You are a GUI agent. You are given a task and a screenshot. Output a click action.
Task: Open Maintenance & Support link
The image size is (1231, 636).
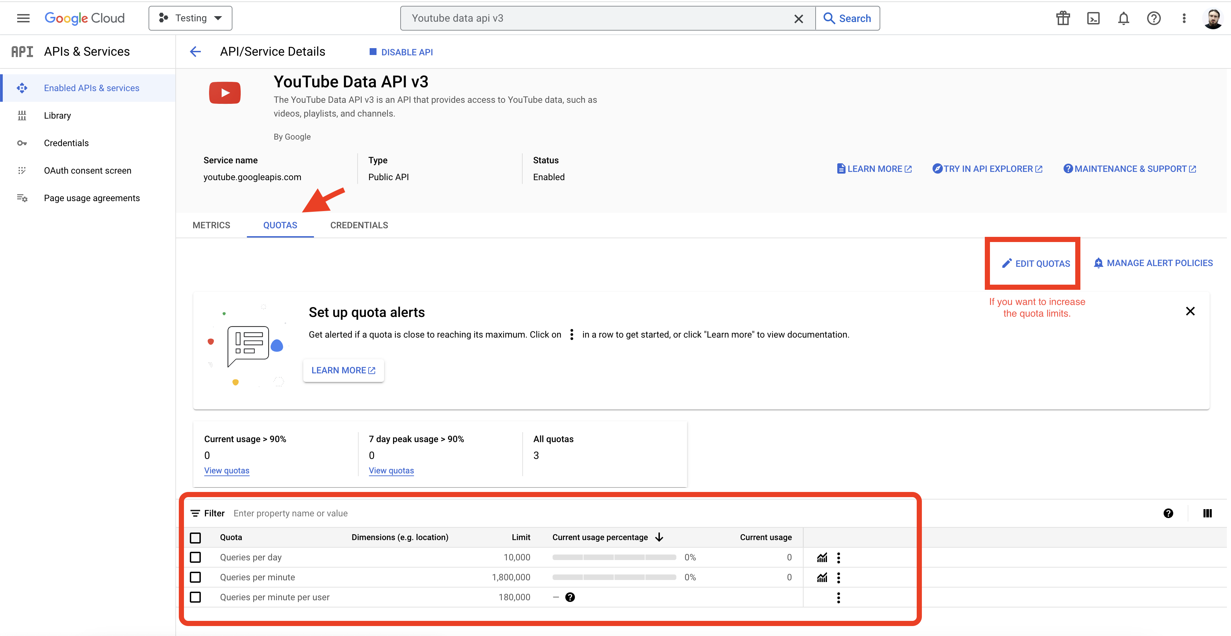click(1130, 169)
